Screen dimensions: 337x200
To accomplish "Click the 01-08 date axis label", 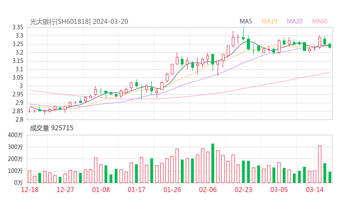I will click(101, 190).
